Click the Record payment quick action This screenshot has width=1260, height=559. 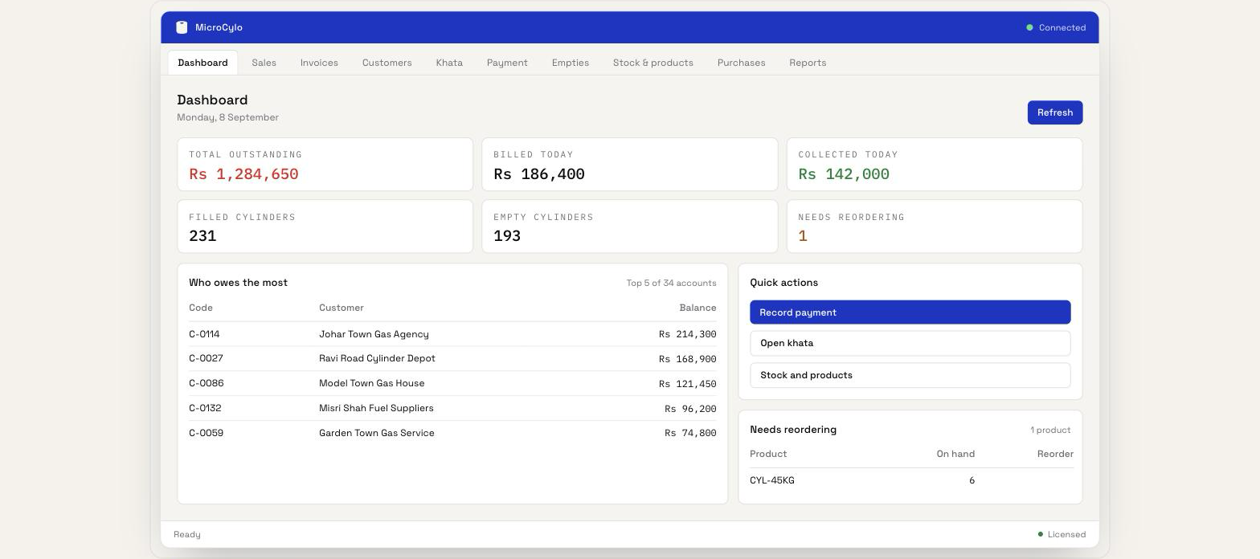910,312
